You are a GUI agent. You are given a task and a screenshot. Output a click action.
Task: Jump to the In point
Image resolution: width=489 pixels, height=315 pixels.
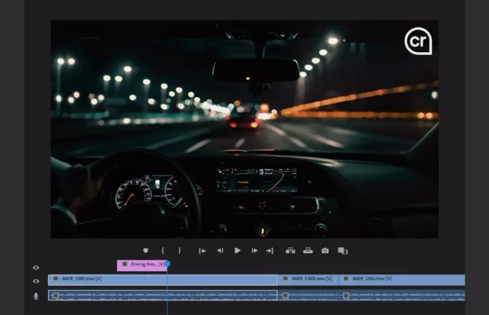point(202,250)
